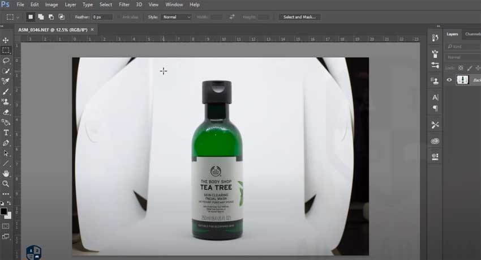481x260 pixels.
Task: Open the Window menu
Action: (x=174, y=5)
